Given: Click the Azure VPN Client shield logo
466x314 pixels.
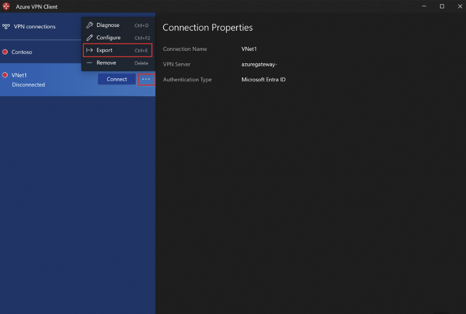Looking at the screenshot, I should tap(6, 6).
